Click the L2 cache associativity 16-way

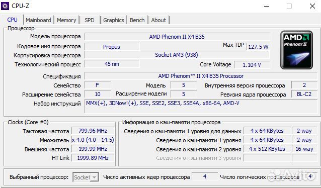(304, 149)
